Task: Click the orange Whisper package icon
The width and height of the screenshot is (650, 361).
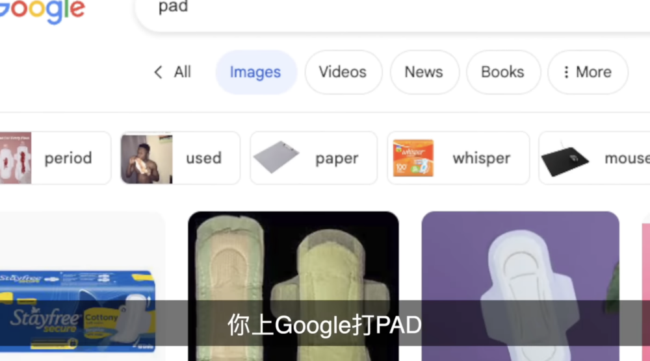Action: pos(413,158)
